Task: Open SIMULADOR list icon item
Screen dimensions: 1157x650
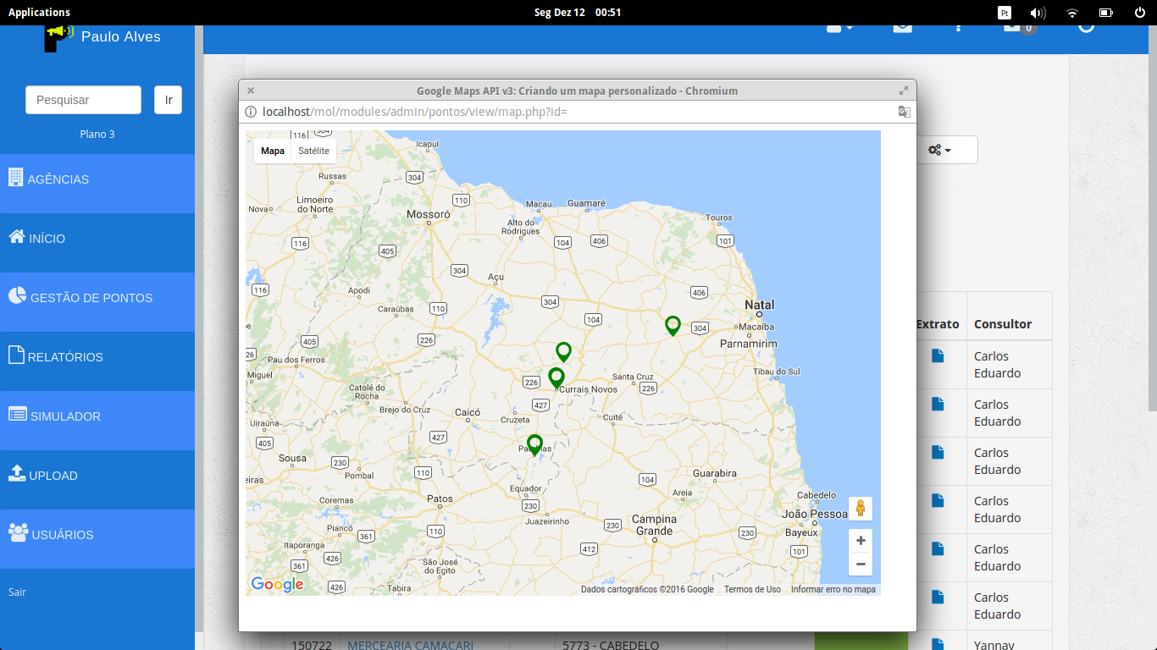Action: 17,415
